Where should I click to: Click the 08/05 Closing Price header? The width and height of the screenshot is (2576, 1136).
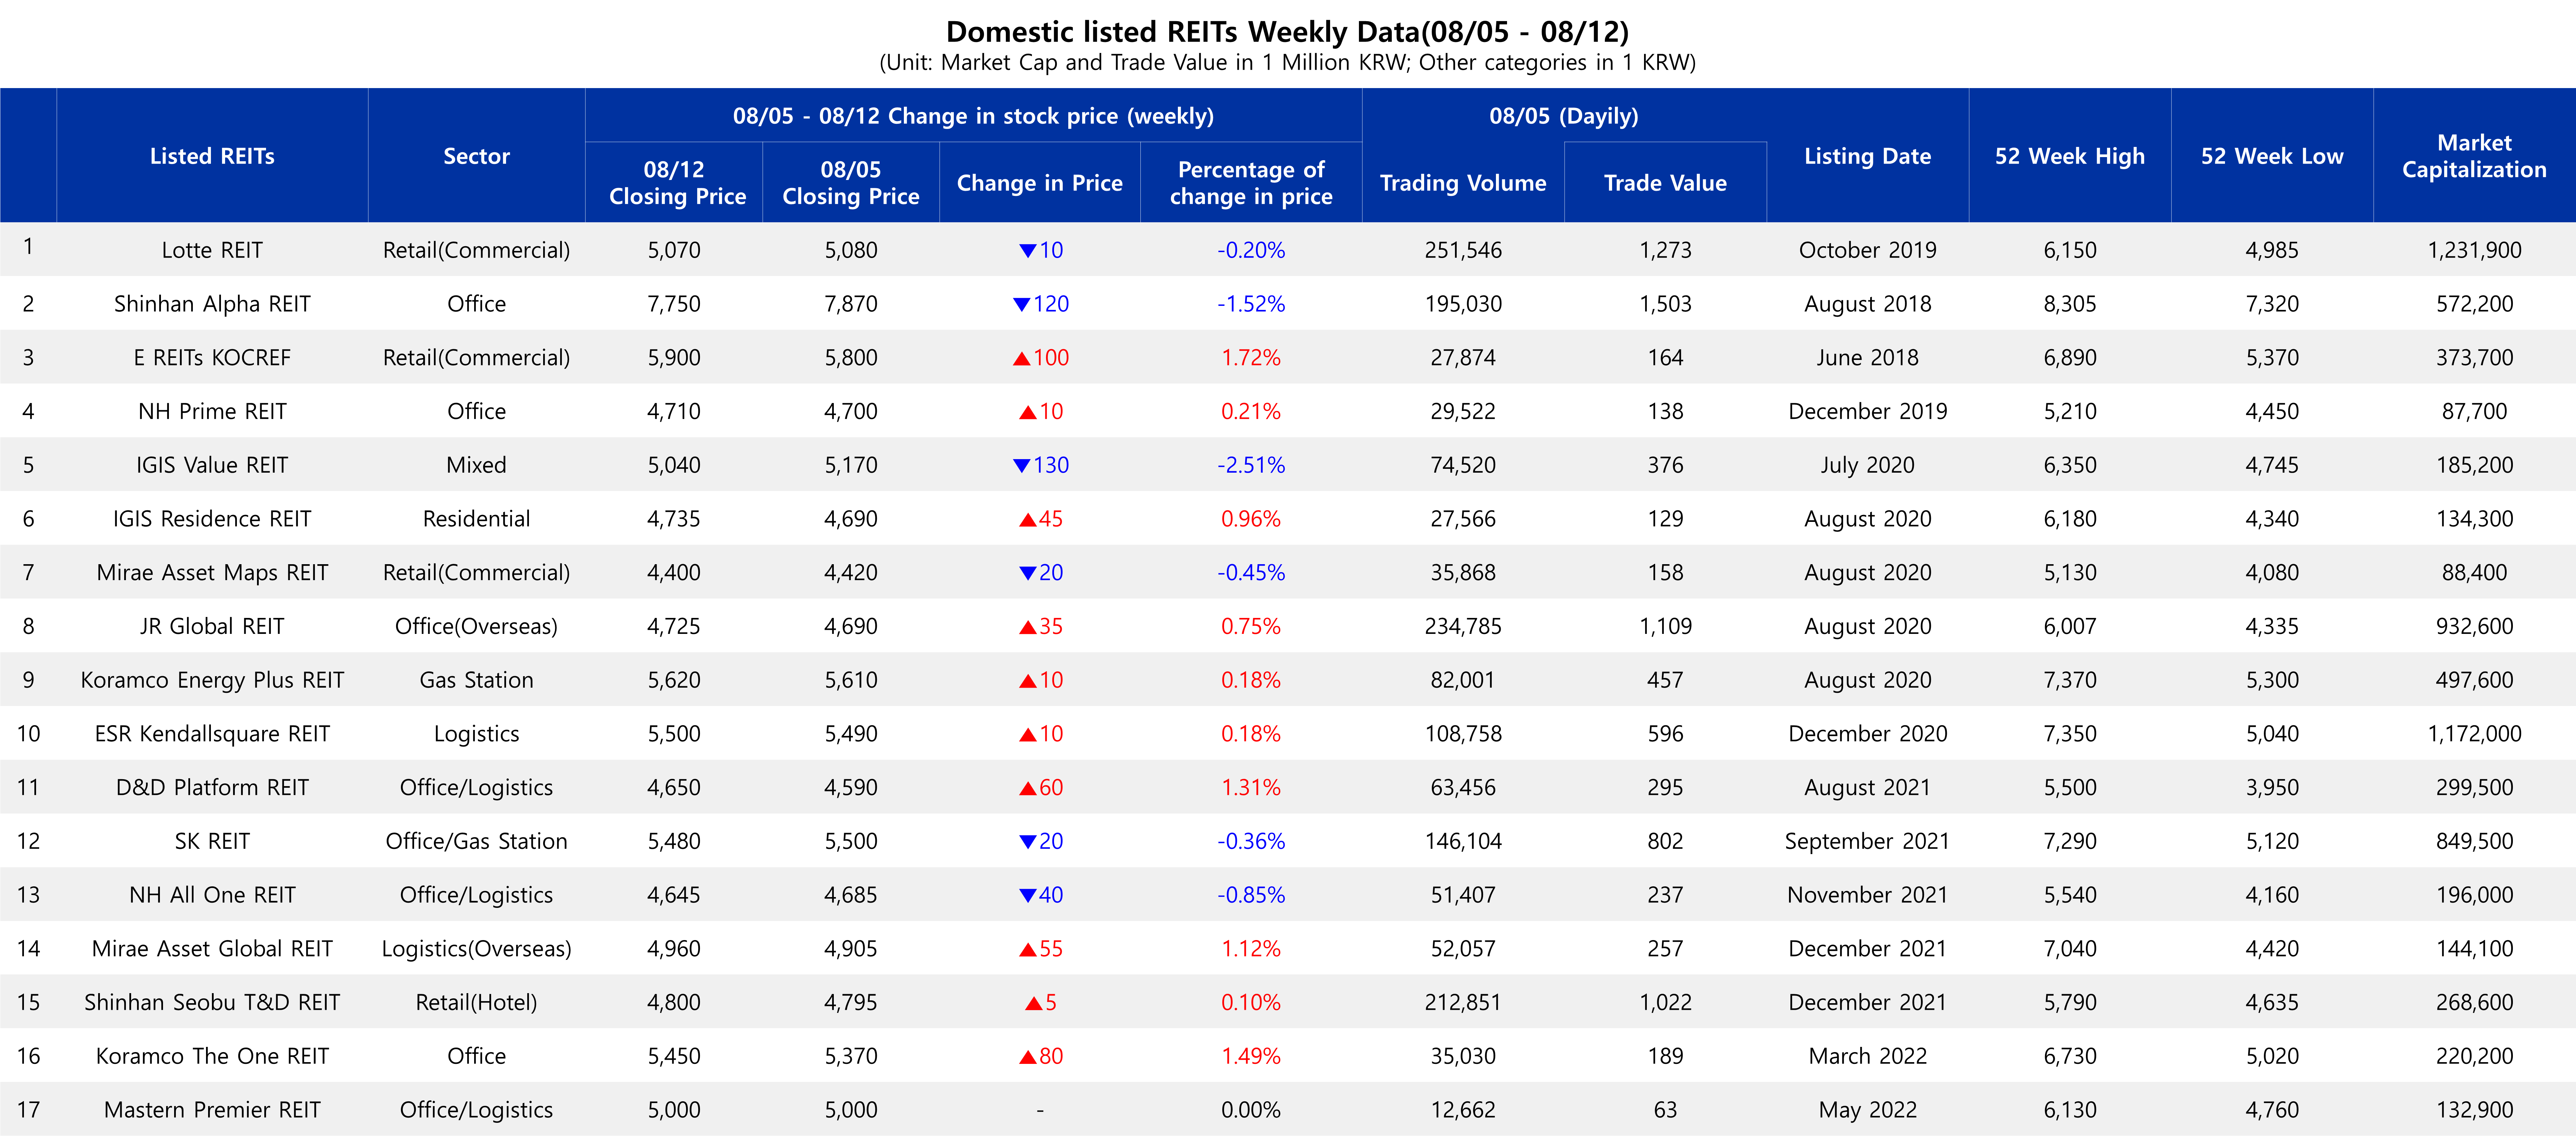(x=851, y=183)
